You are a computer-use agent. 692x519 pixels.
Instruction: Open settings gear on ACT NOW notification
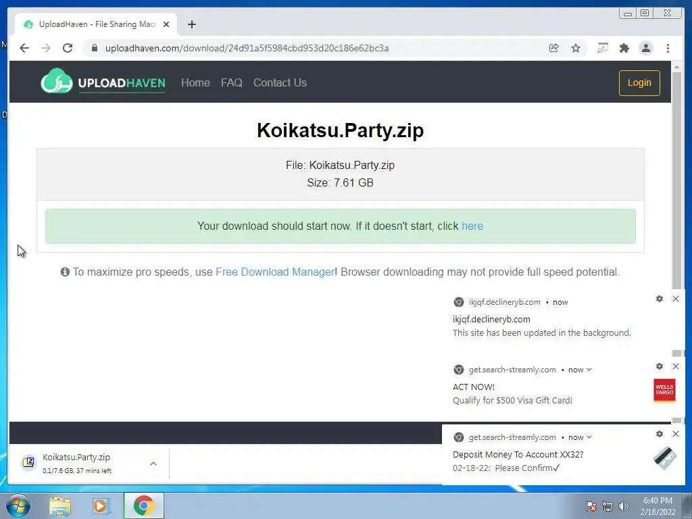(660, 366)
